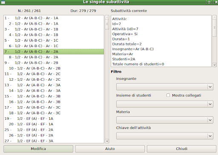Screen dimensions: 218x155
Task: Open the Insieme di studenti dropdown
Action: 165,104
